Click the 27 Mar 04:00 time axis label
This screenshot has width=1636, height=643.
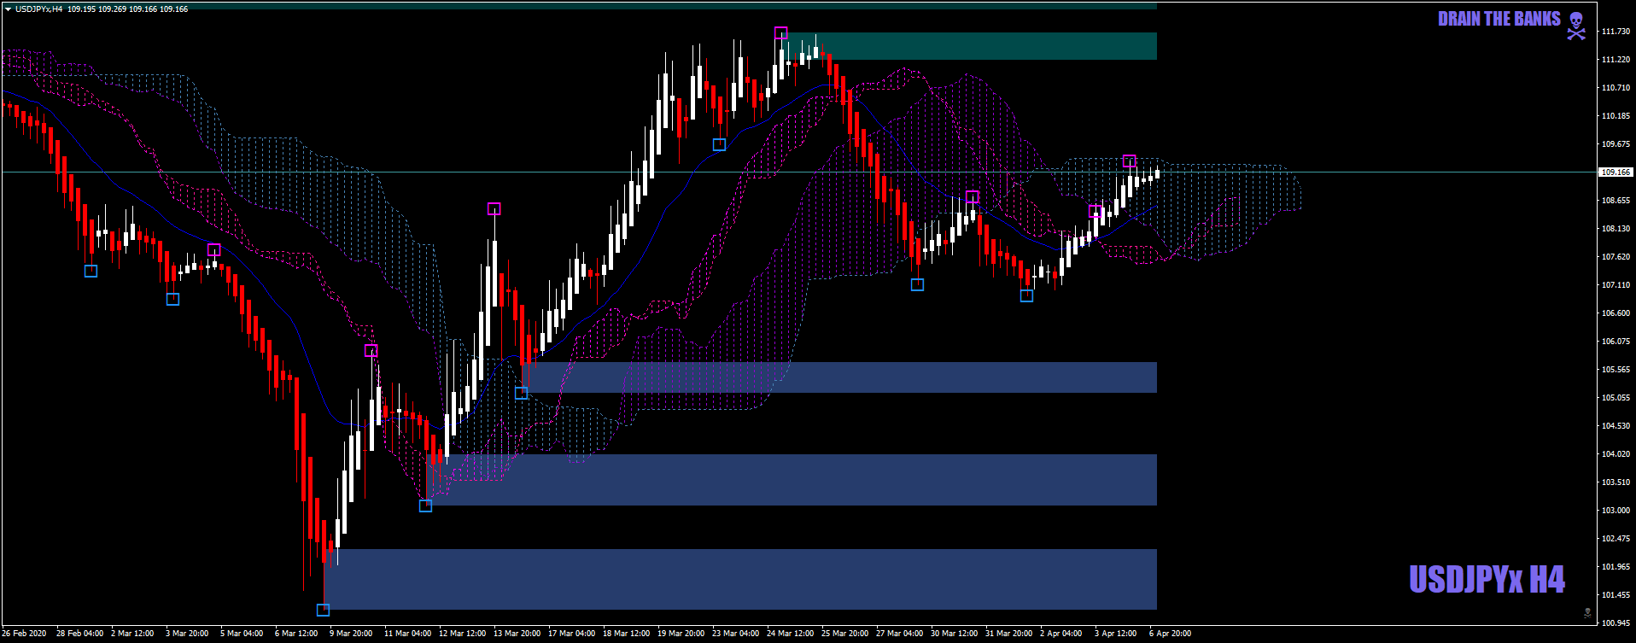pos(900,634)
